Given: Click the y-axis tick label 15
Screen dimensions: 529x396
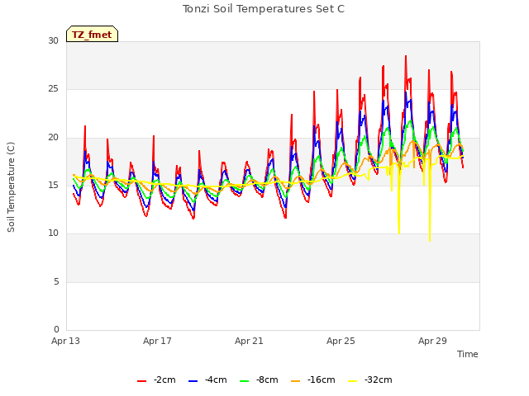Looking at the screenshot, I should [53, 186].
